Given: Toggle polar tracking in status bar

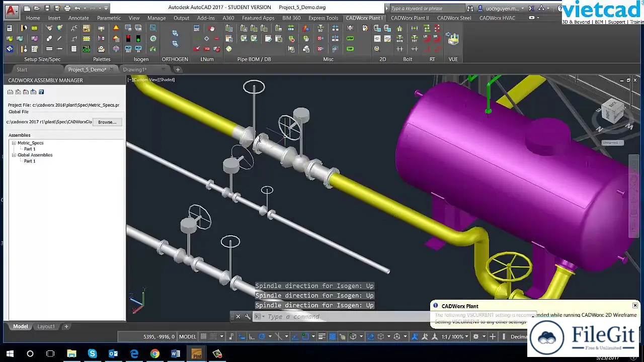Looking at the screenshot, I should pyautogui.click(x=262, y=336).
